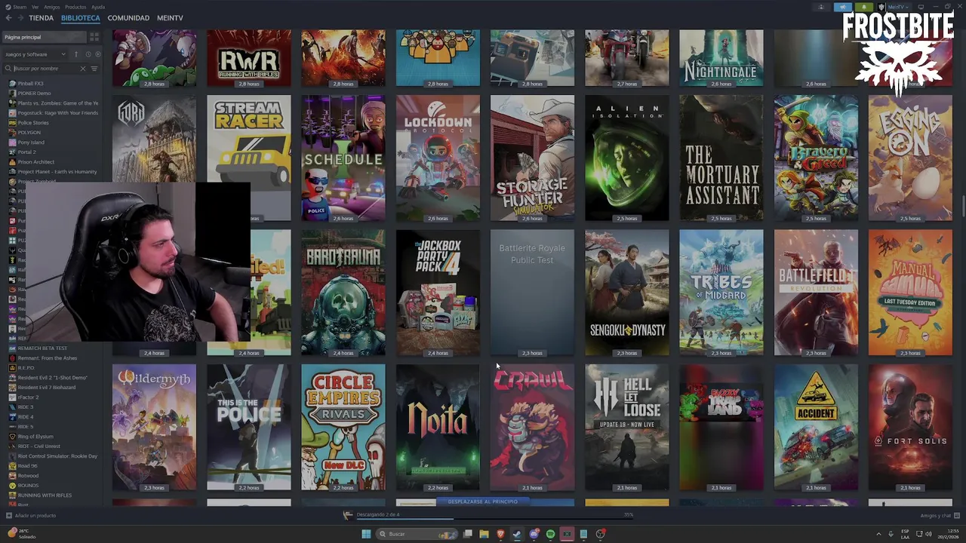Open Storage Hunter Simulator cover
Viewport: 966px width, 543px height.
click(532, 158)
